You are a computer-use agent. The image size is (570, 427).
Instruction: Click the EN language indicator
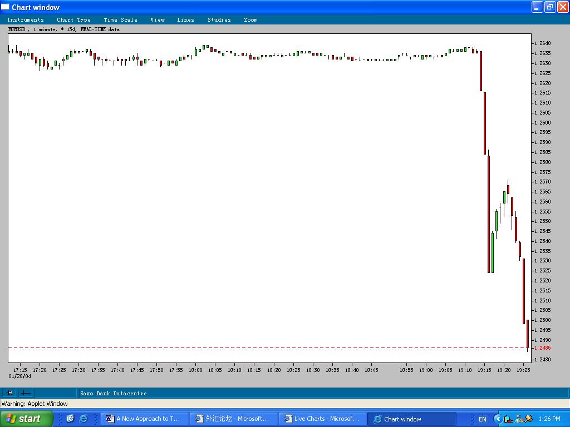click(483, 419)
